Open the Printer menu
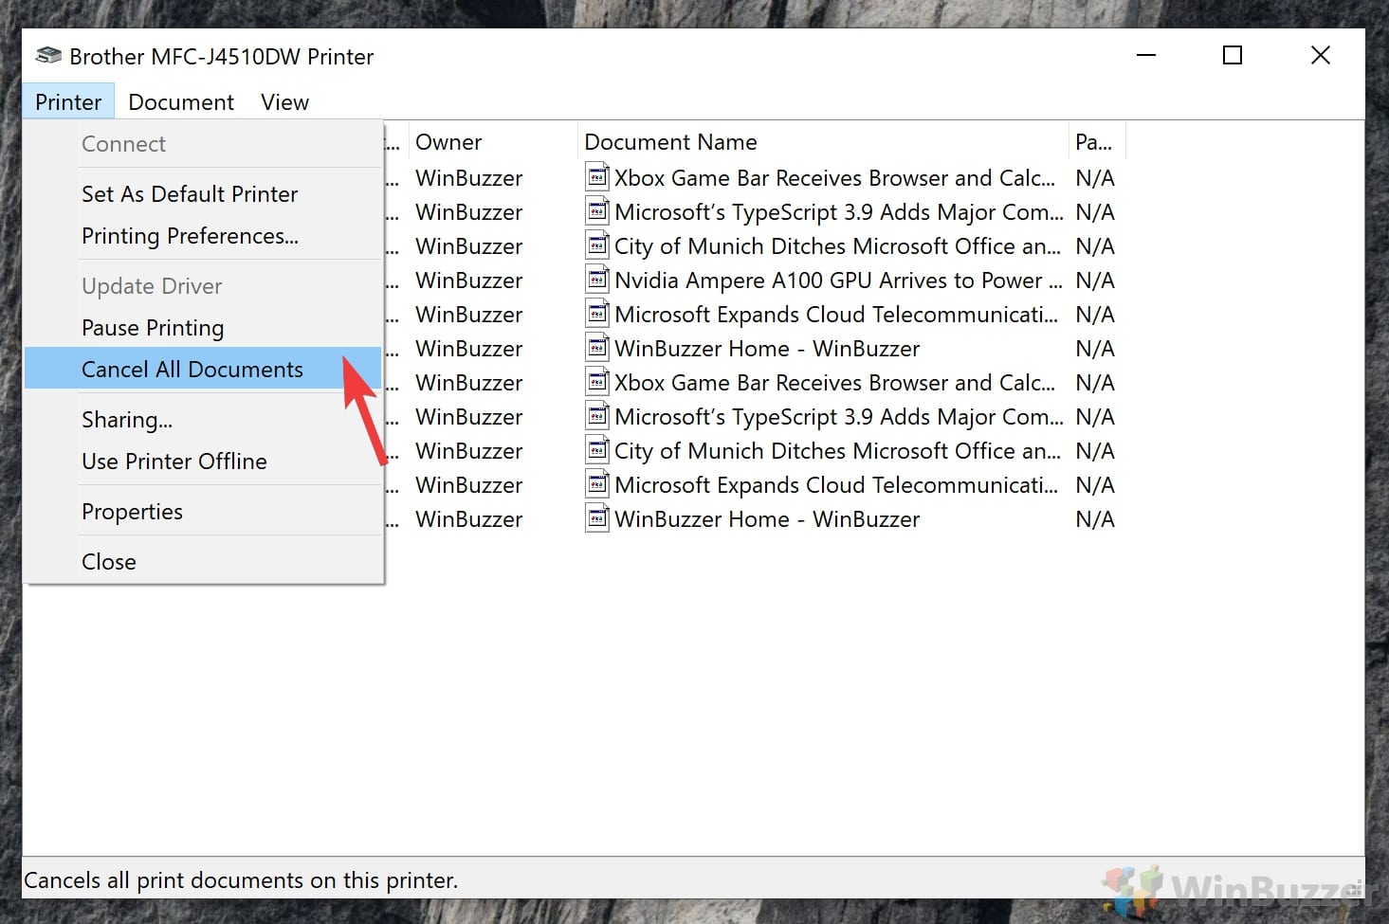 pos(68,101)
